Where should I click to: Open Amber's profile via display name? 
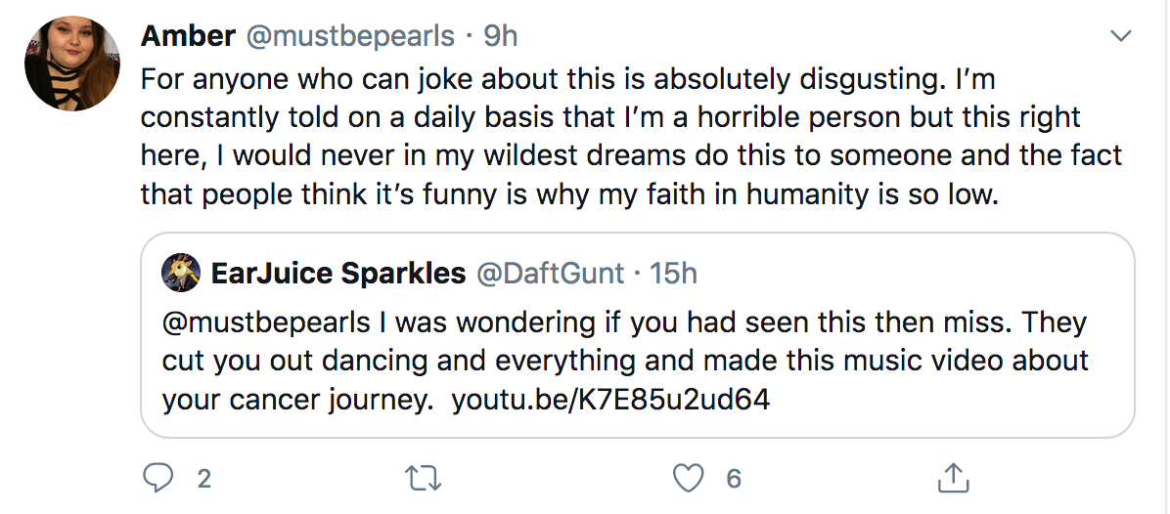pos(188,36)
